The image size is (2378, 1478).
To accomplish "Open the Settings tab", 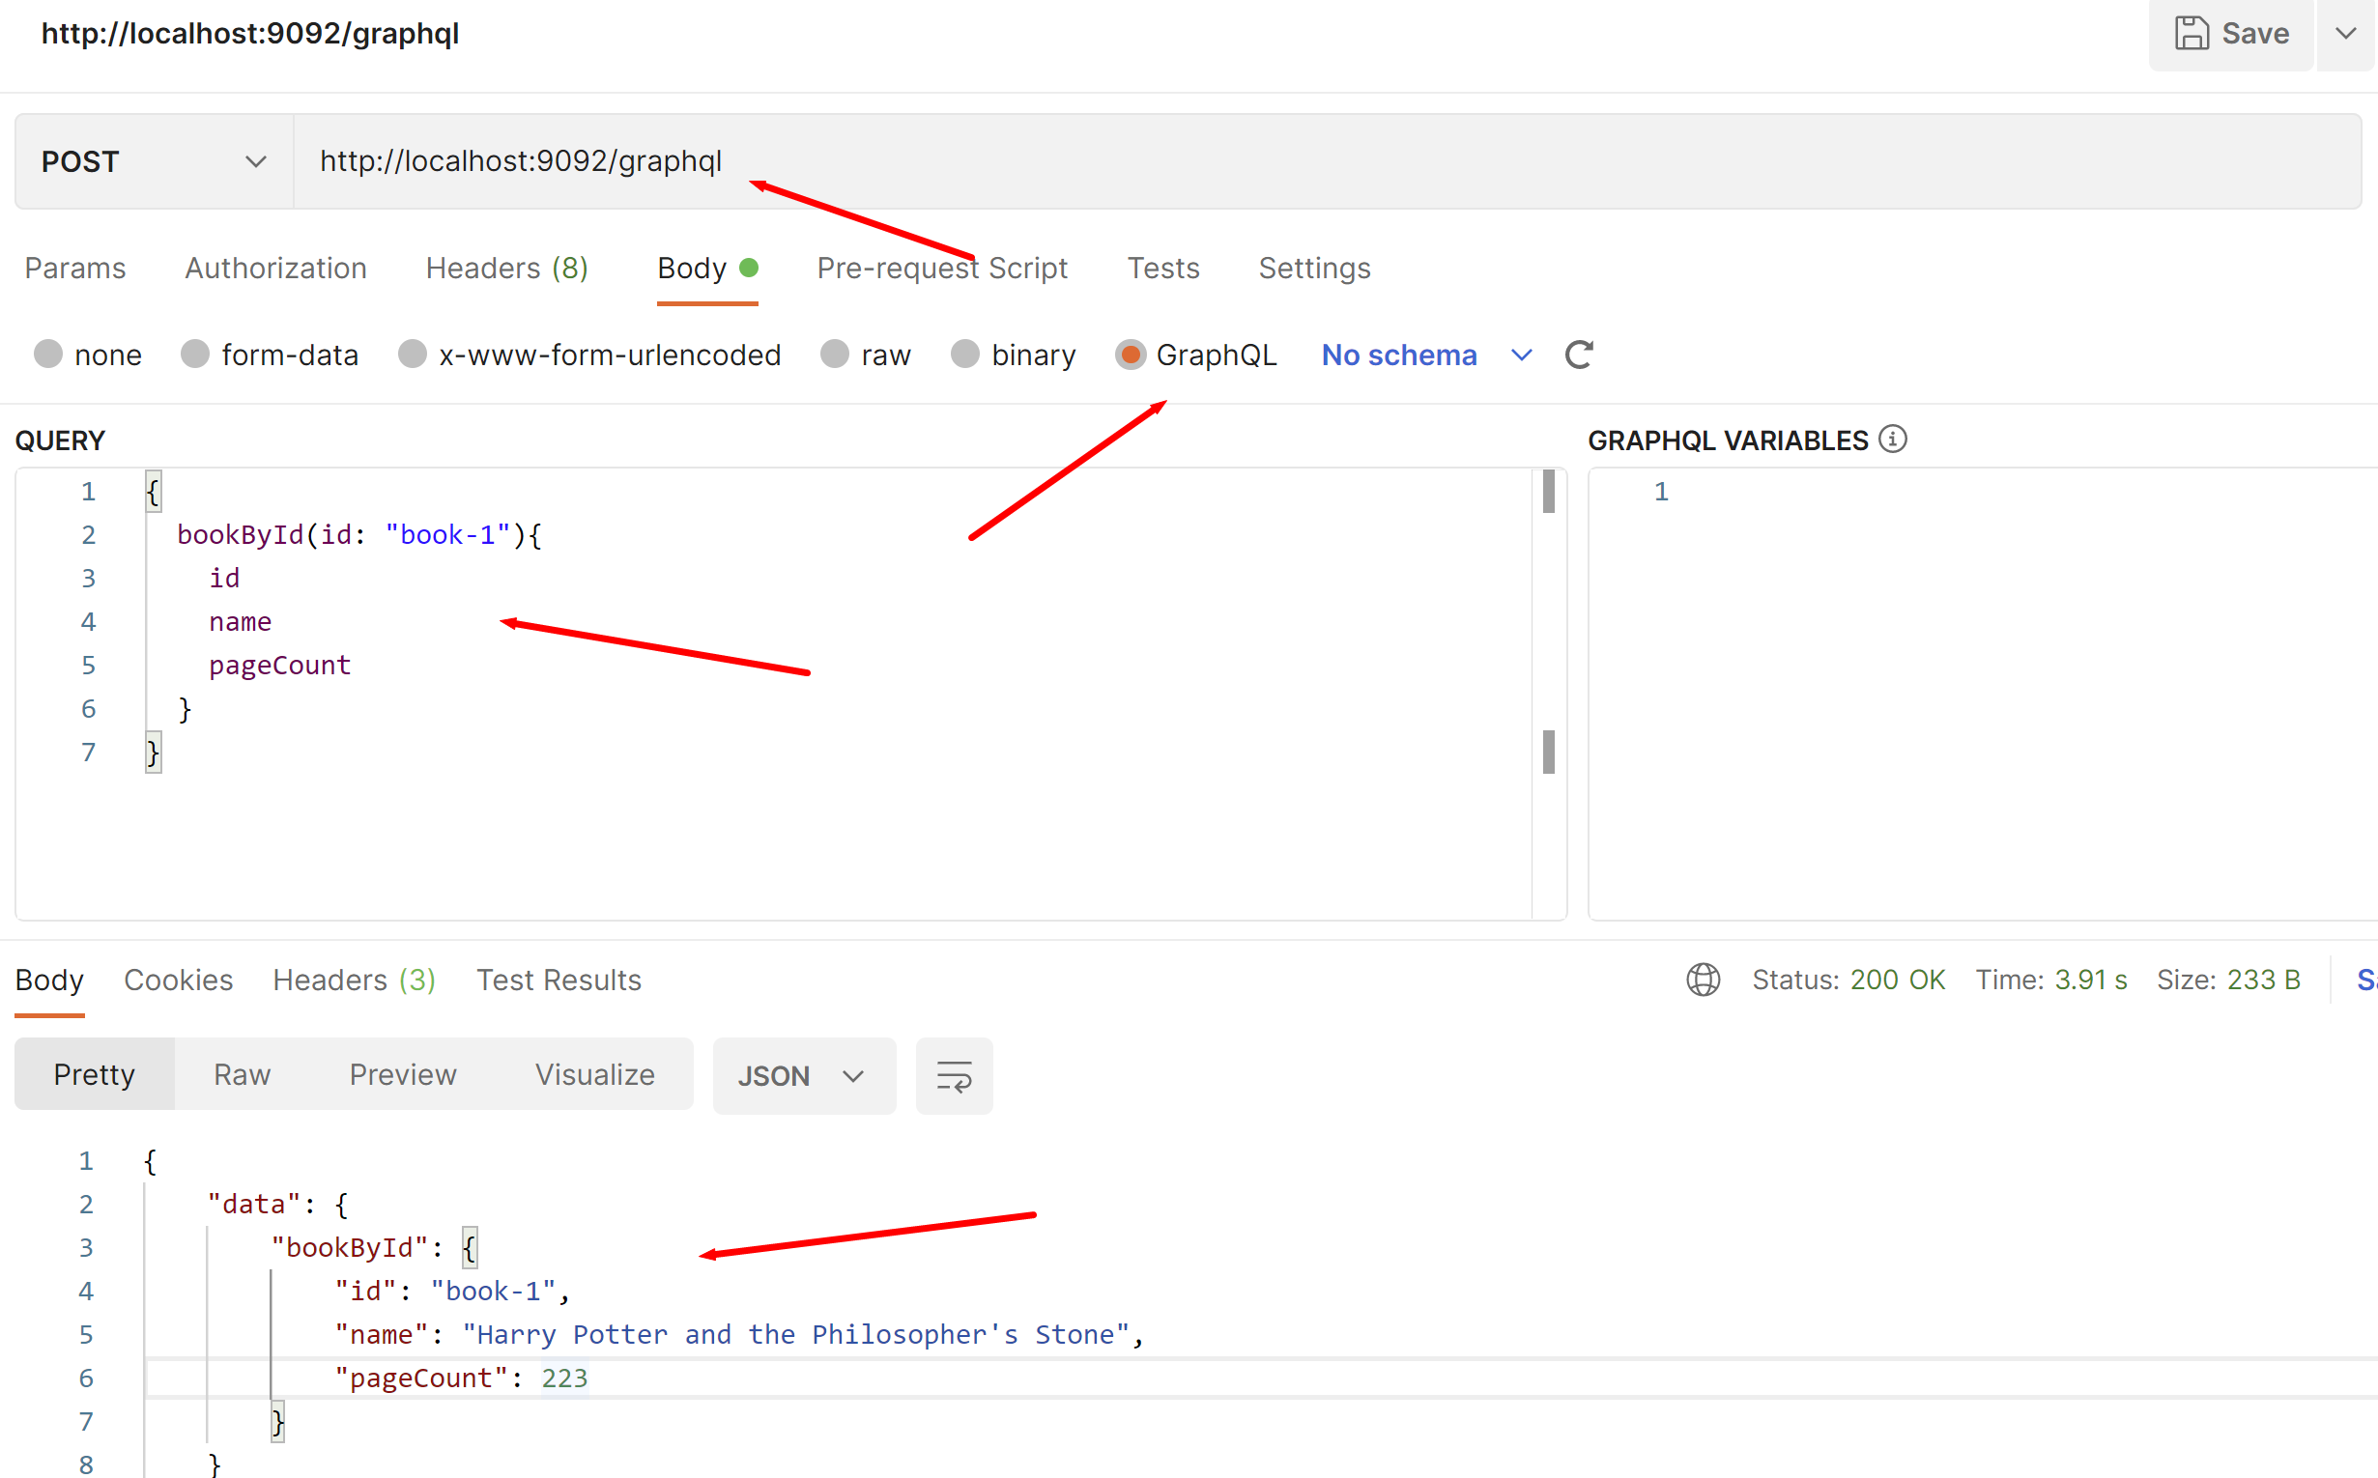I will click(1314, 268).
